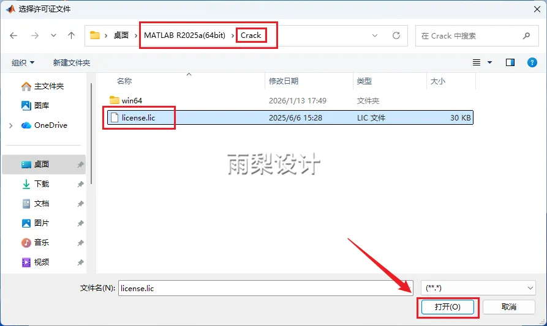The width and height of the screenshot is (547, 326).
Task: Click the sidebar vertical scrollbar
Action: pos(91,133)
